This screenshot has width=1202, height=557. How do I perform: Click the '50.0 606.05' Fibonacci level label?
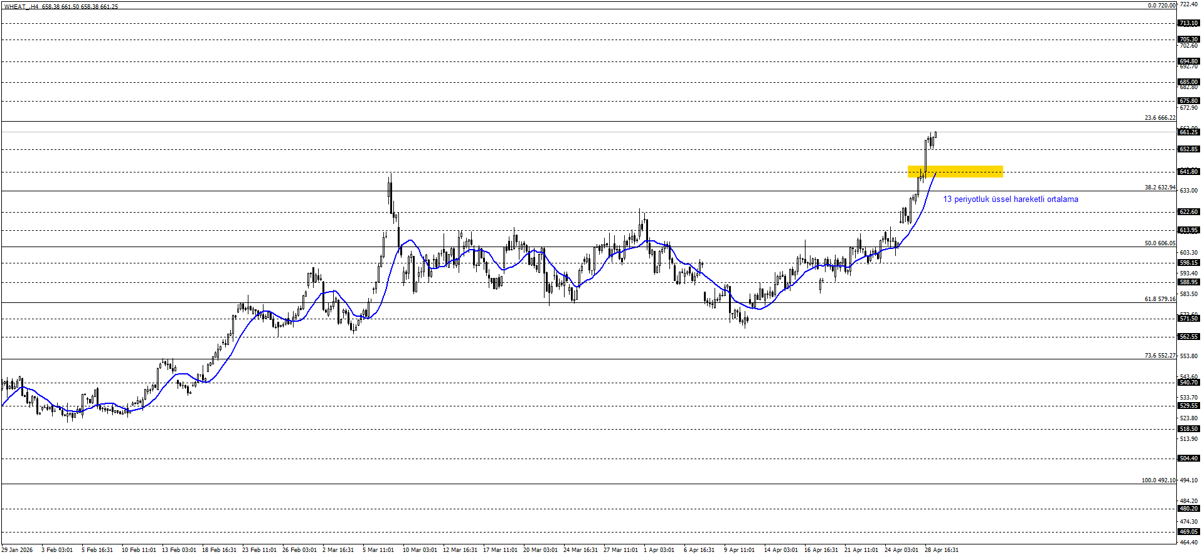coord(1160,243)
